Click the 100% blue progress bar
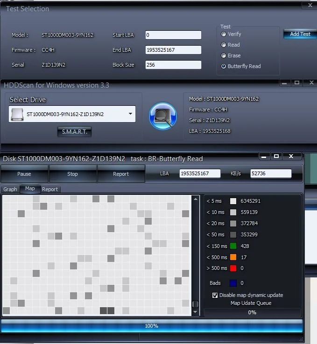Viewport: 317px width, 344px height. (x=152, y=326)
